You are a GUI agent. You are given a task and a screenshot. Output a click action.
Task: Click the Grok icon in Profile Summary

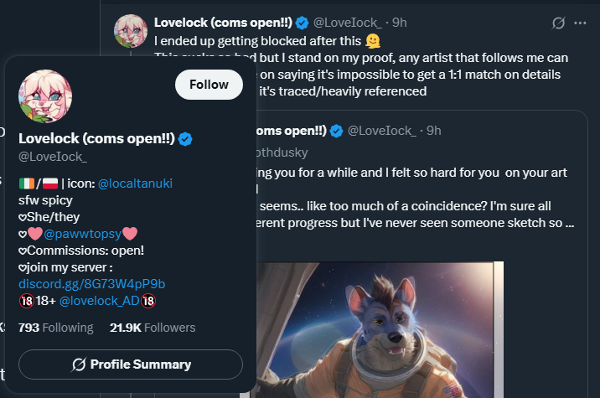(x=79, y=364)
